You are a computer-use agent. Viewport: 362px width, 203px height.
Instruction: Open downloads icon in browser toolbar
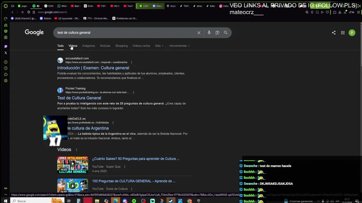coord(345,12)
